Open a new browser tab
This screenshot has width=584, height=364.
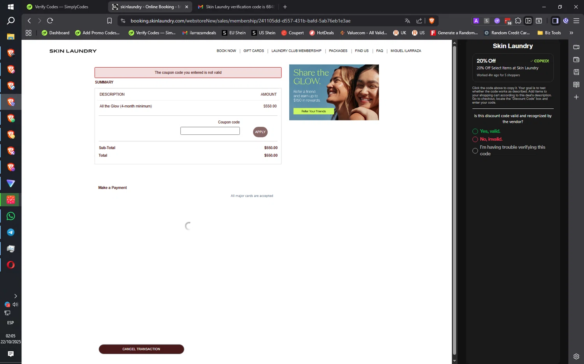285,7
